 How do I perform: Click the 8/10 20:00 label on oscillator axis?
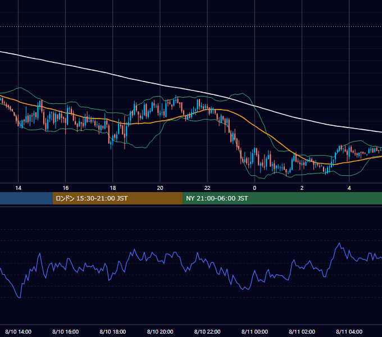click(160, 331)
